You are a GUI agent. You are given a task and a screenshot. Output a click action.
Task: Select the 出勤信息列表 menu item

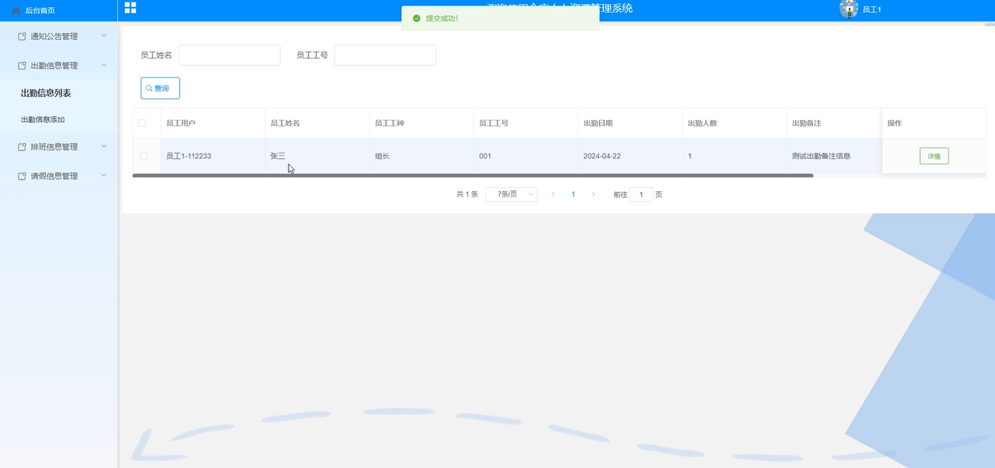coord(59,93)
